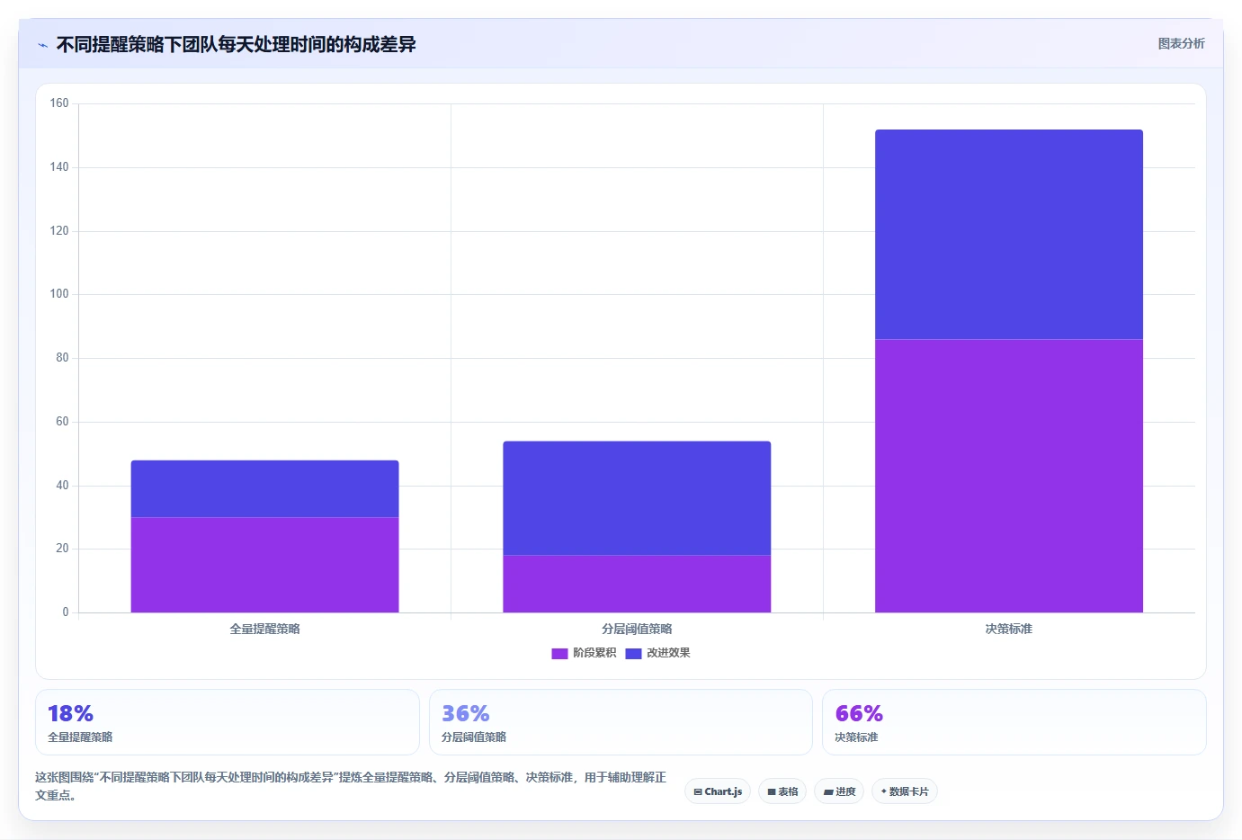Toggle the 阶段累积 legend purple swatch
This screenshot has width=1242, height=840.
coord(559,654)
